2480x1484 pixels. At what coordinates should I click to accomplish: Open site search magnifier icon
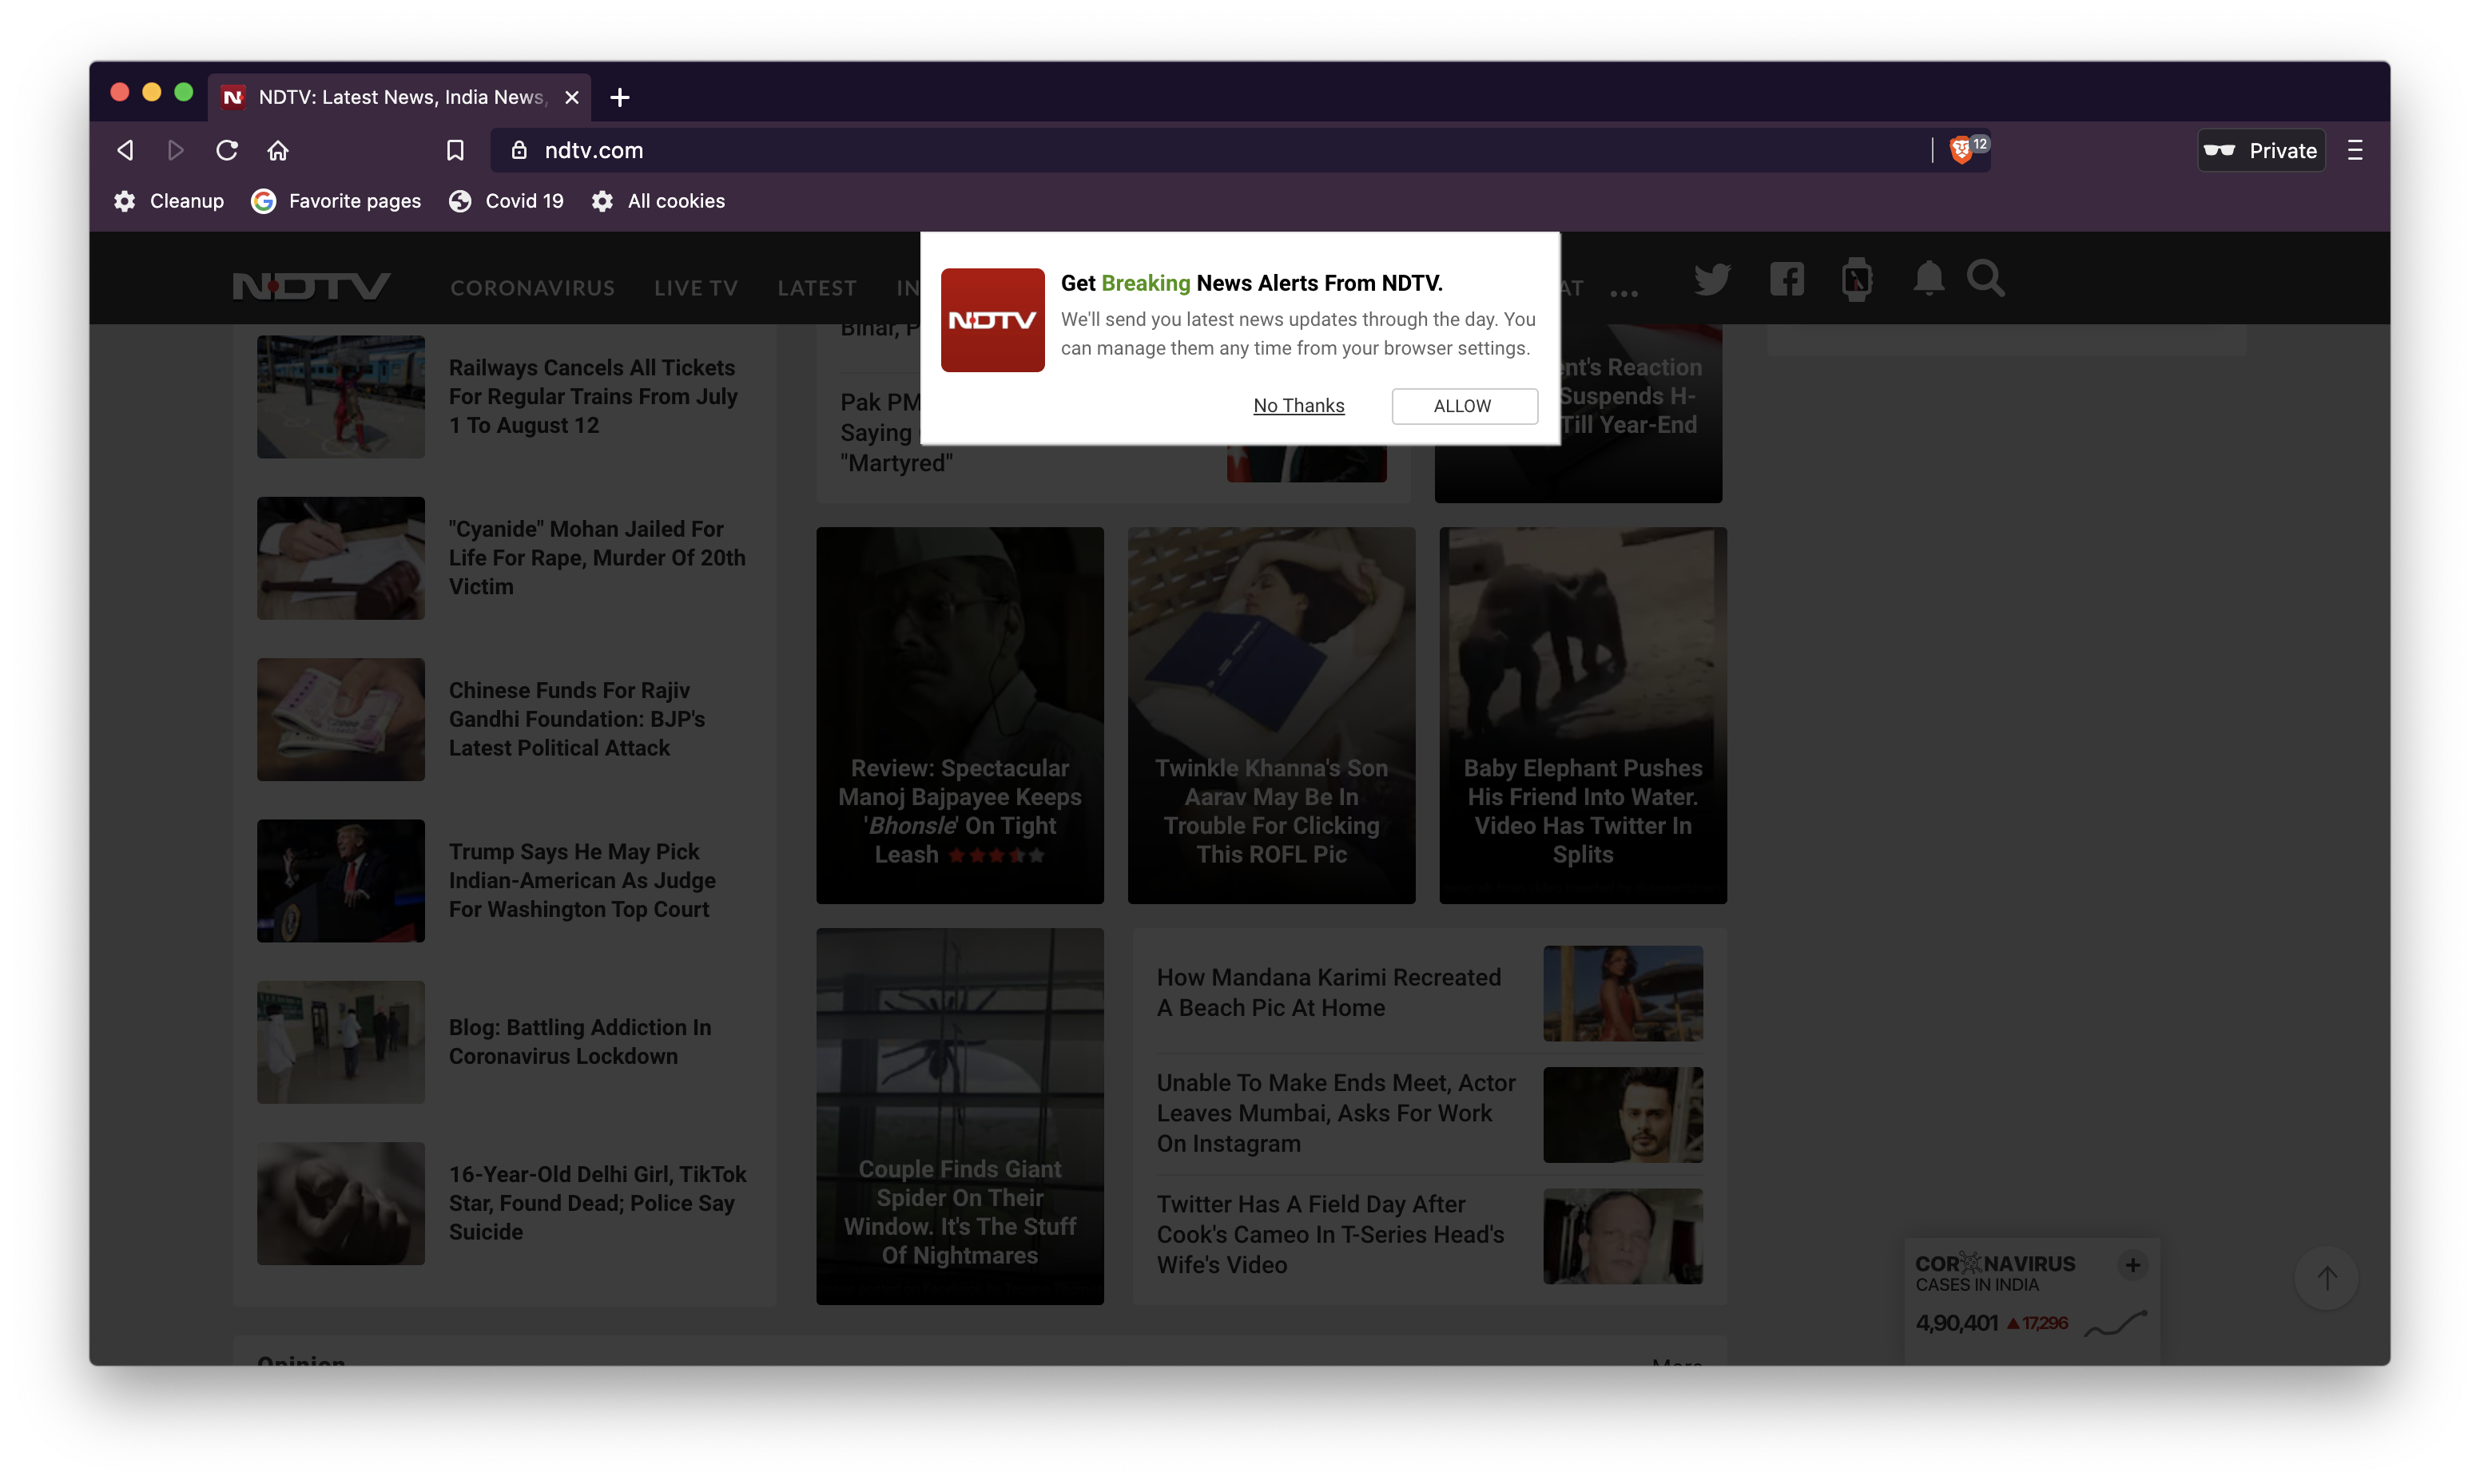click(x=1986, y=279)
